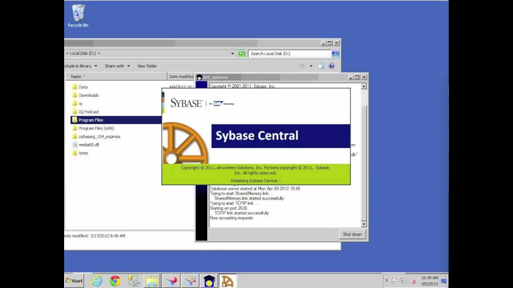This screenshot has width=513, height=288.
Task: Expand the Local Disk (D:) breadcrumb arrow
Action: 99,53
